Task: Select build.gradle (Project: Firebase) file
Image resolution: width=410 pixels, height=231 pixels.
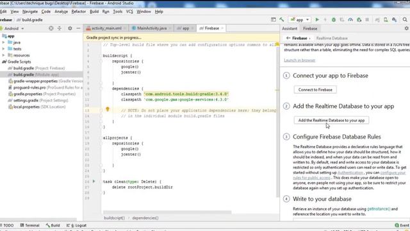Action: coord(39,68)
